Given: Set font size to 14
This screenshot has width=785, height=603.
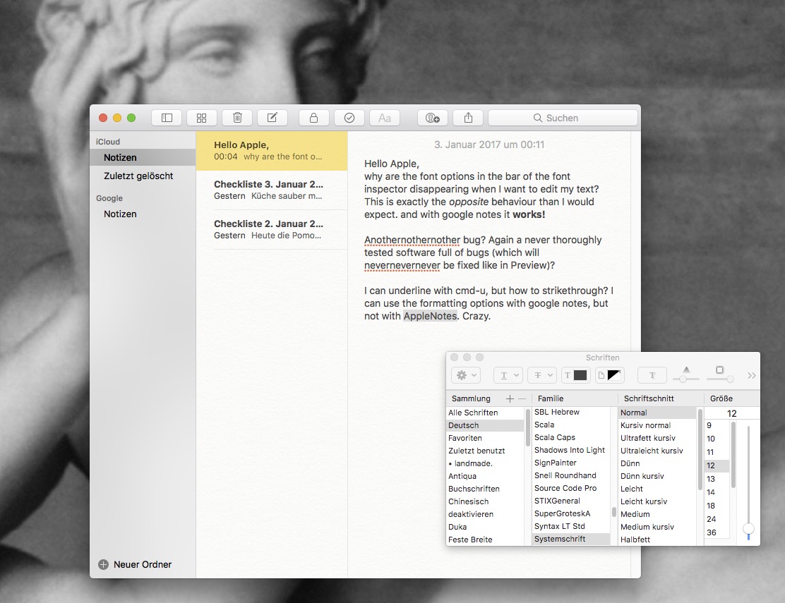Looking at the screenshot, I should [717, 492].
